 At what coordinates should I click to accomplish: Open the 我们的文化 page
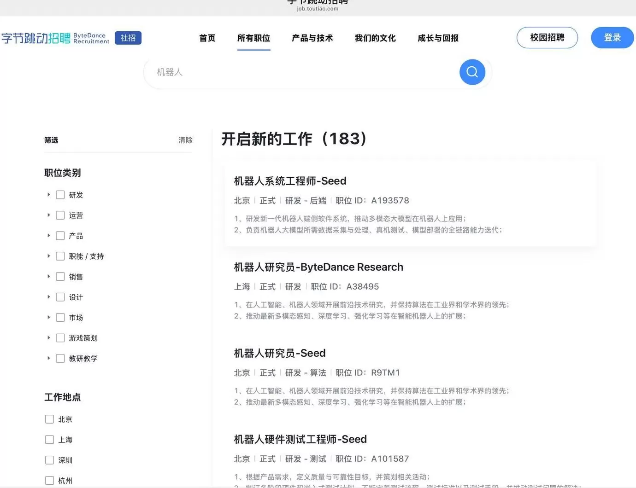(x=375, y=38)
